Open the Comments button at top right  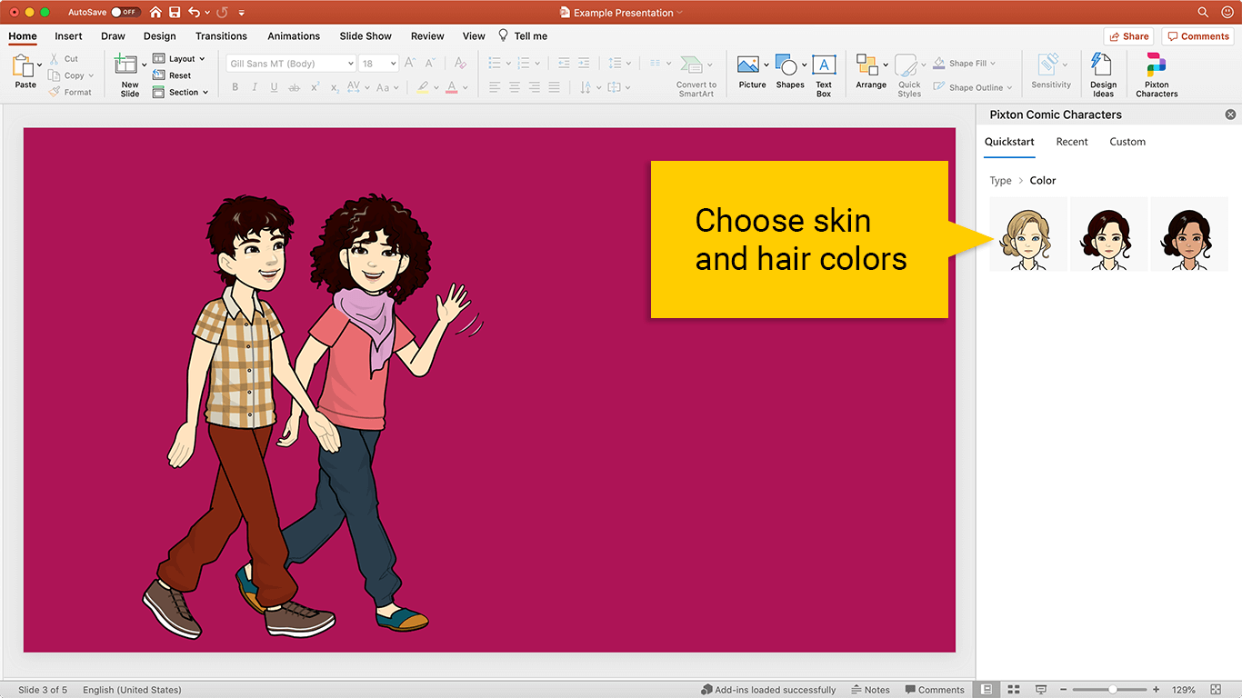[1197, 36]
